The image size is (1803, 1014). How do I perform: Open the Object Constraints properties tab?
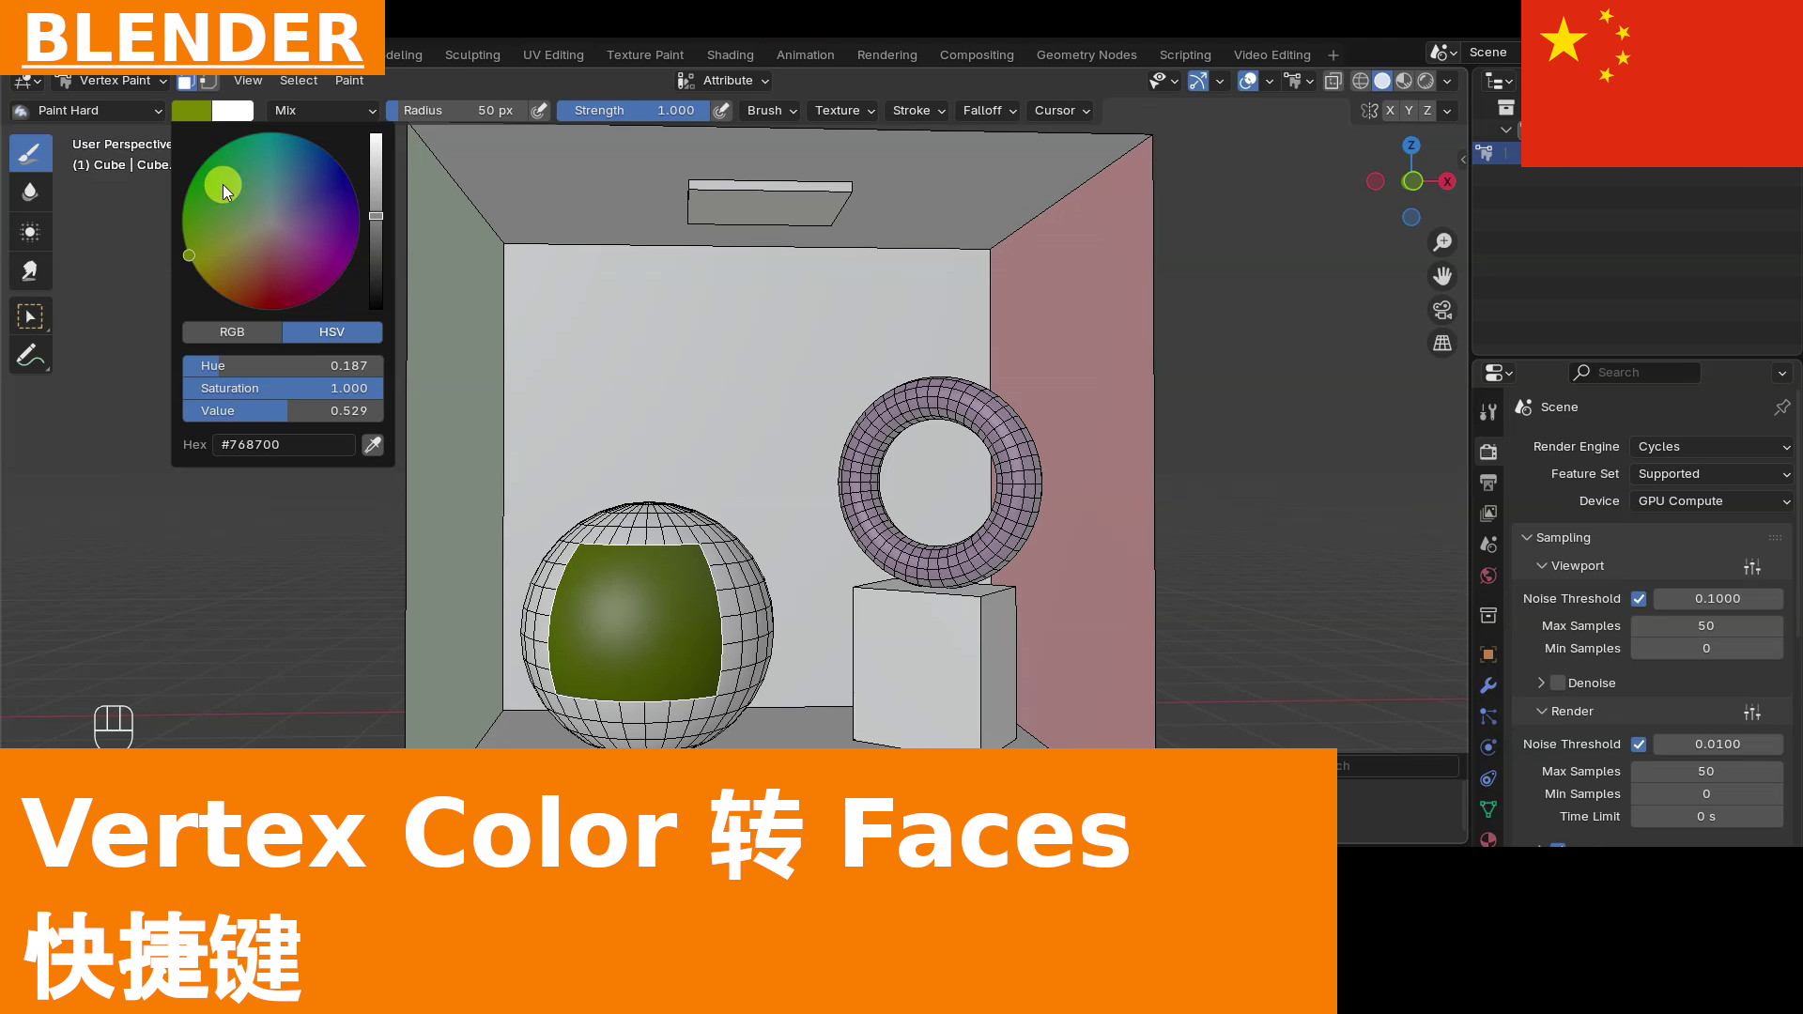coord(1488,778)
